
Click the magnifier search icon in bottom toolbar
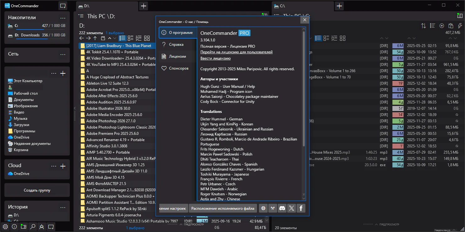click(x=33, y=226)
